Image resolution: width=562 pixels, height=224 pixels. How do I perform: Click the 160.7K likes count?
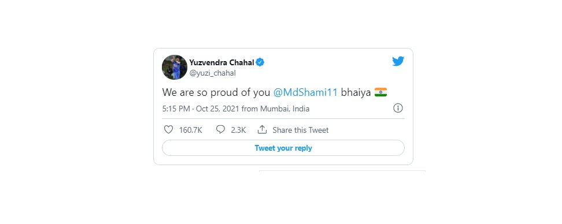pos(191,130)
